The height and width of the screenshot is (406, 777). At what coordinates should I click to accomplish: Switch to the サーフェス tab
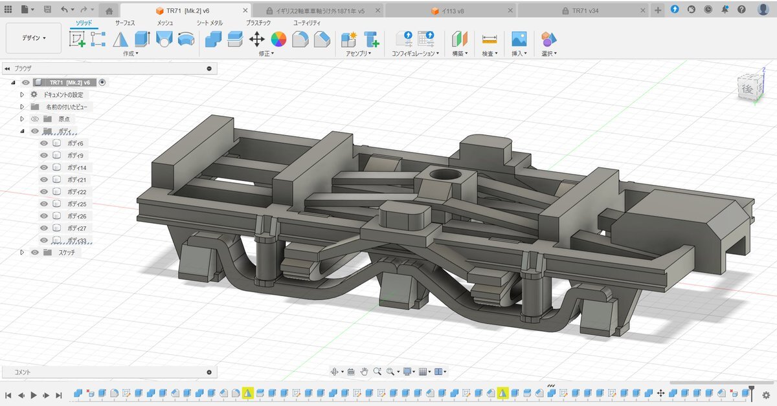coord(125,23)
